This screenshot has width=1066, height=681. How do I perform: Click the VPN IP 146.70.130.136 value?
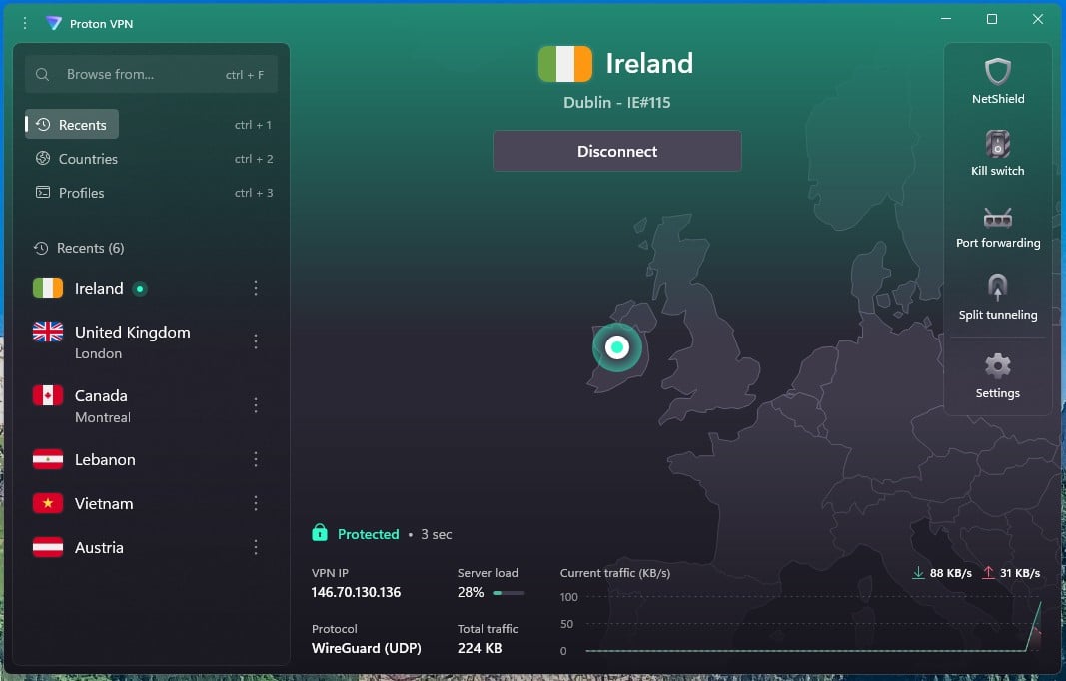356,593
